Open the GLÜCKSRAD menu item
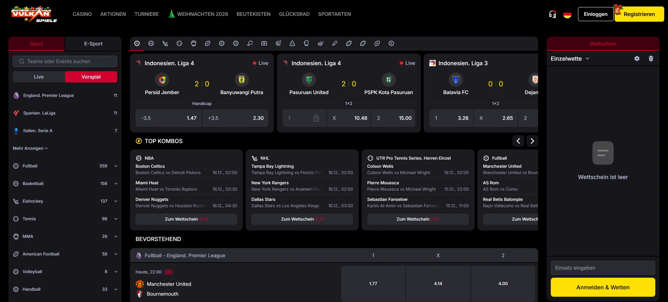The height and width of the screenshot is (302, 668). tap(294, 14)
